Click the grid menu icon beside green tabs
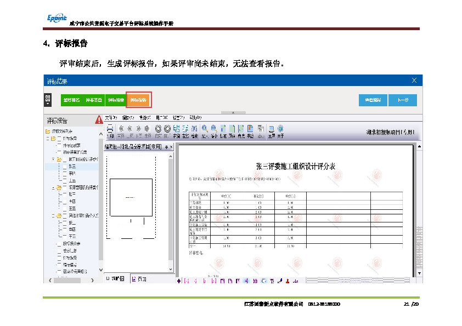This screenshot has height=326, width=462. pos(48,100)
